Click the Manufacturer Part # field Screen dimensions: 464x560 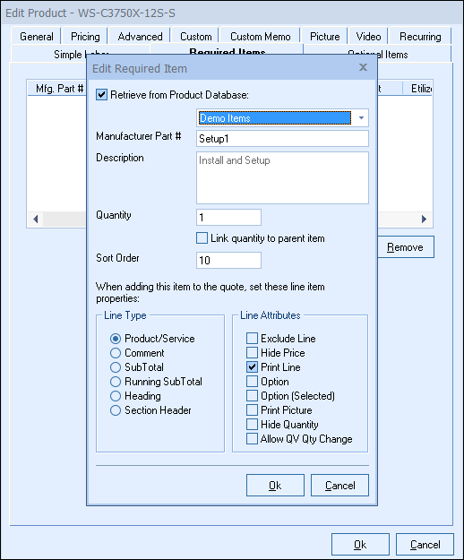click(x=282, y=139)
